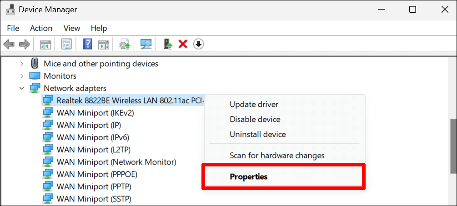457x206 pixels.
Task: Open the View menu
Action: click(72, 28)
